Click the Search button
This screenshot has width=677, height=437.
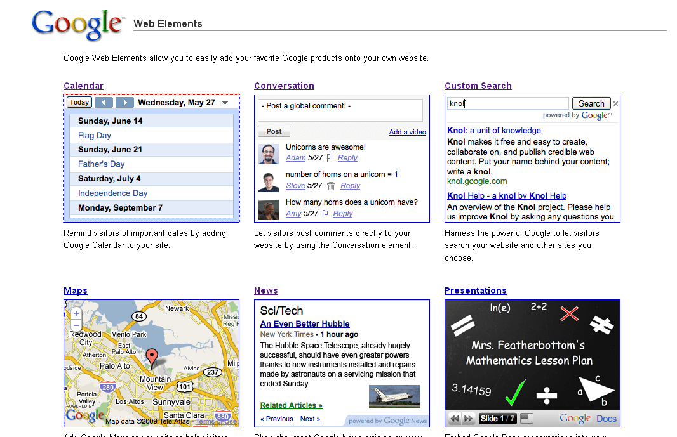pos(591,103)
